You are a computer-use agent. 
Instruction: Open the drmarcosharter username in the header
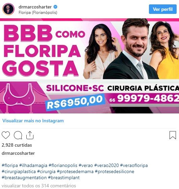click(35, 7)
